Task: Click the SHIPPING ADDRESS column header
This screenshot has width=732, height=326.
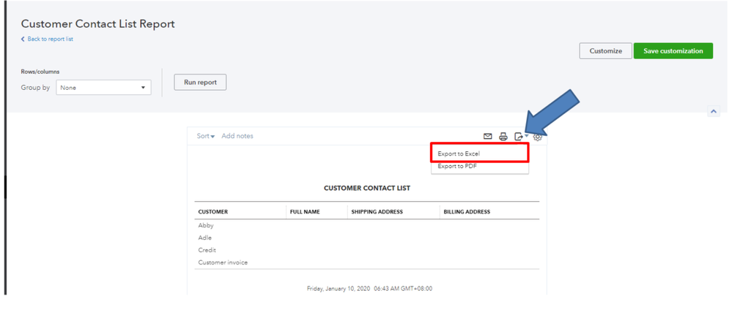Action: pos(377,212)
